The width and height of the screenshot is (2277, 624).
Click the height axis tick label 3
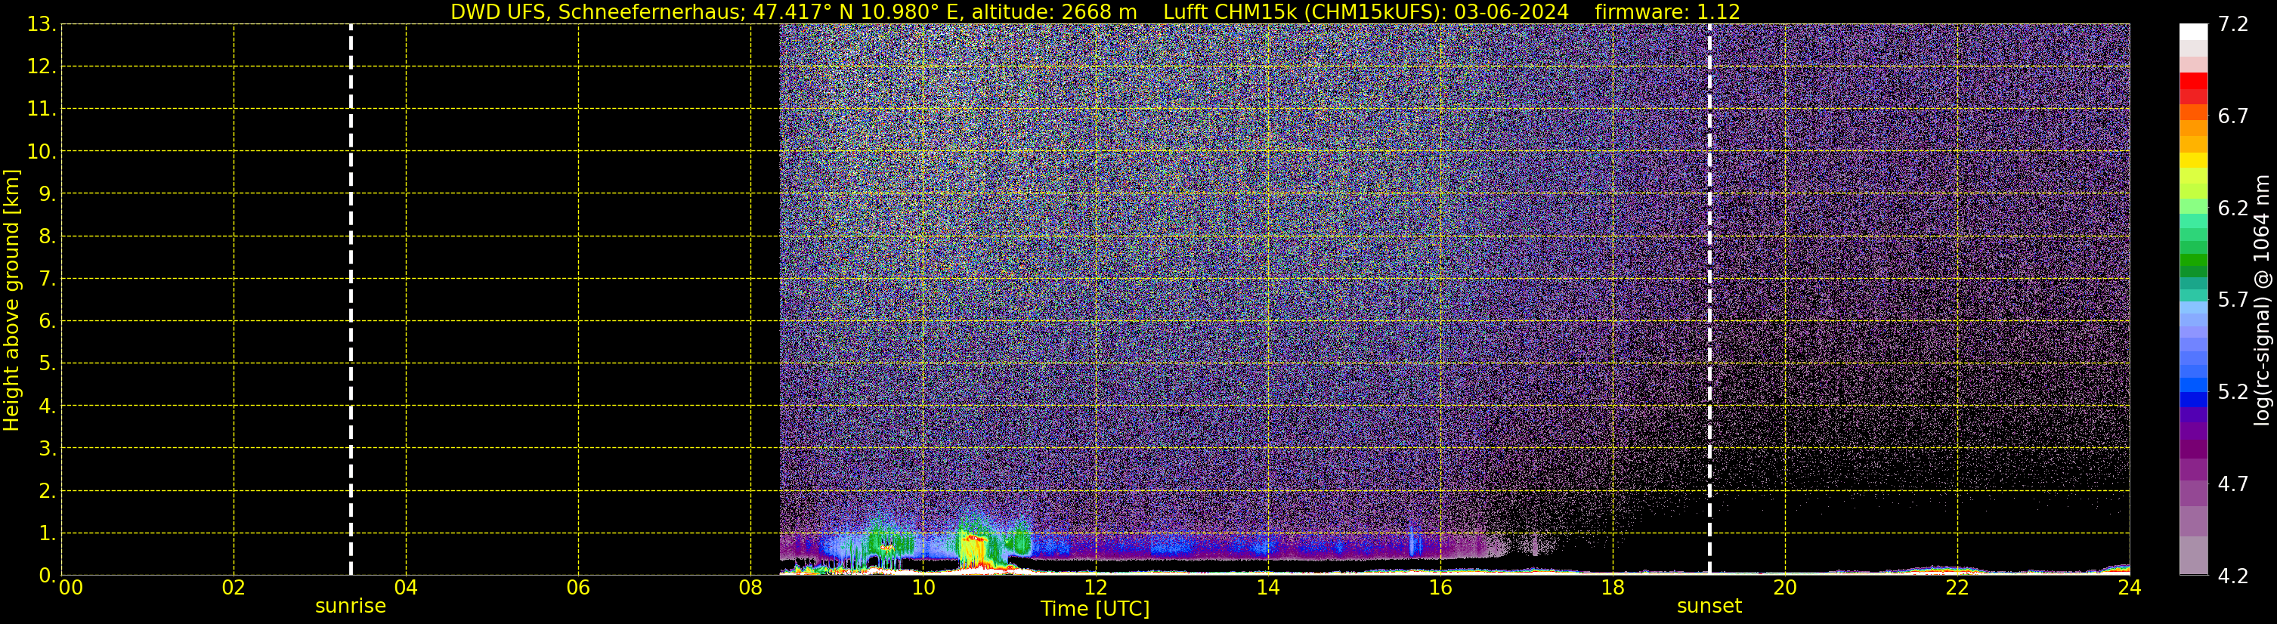46,449
